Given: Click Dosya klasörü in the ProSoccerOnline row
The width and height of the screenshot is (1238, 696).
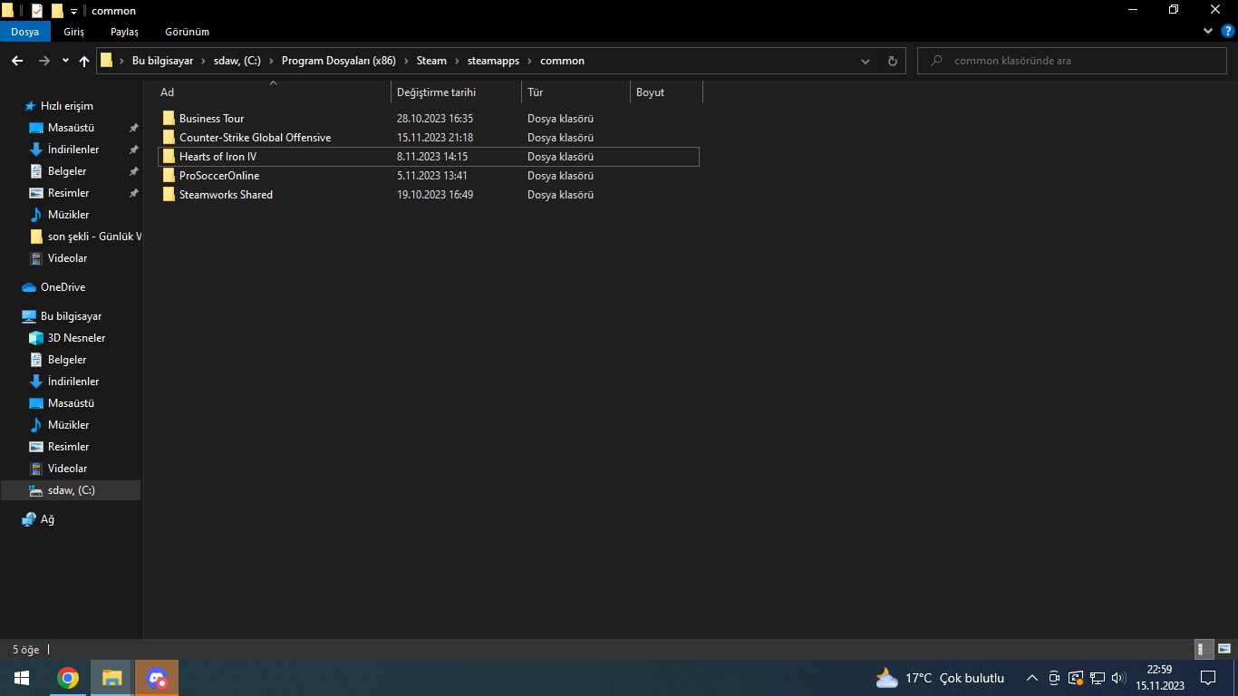Looking at the screenshot, I should (560, 176).
